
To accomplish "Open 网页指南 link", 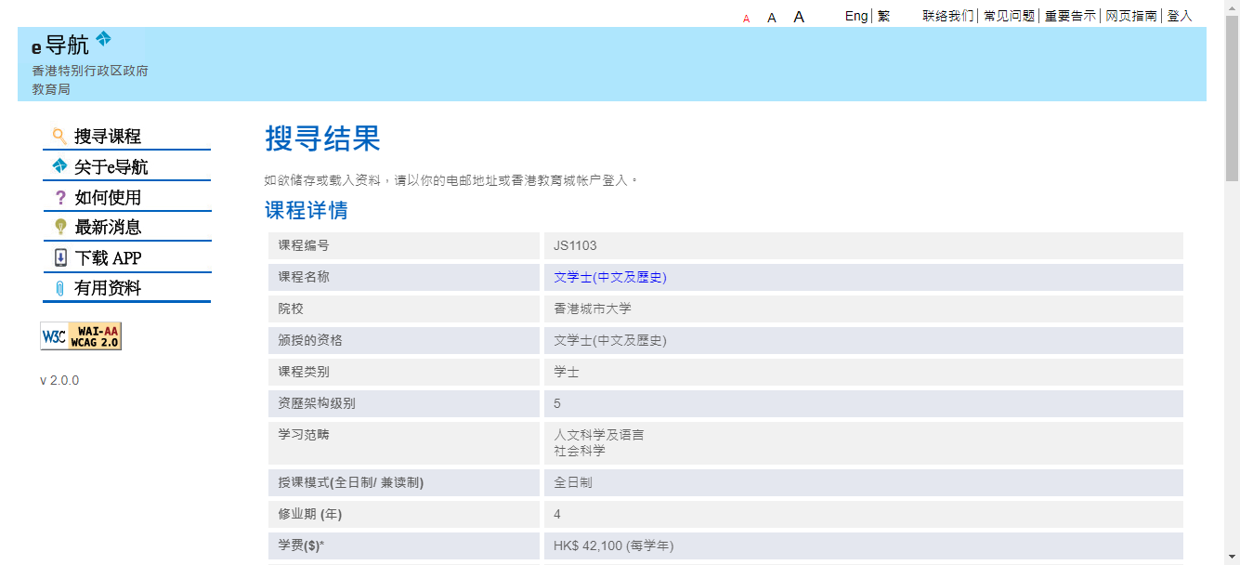I will (1131, 16).
